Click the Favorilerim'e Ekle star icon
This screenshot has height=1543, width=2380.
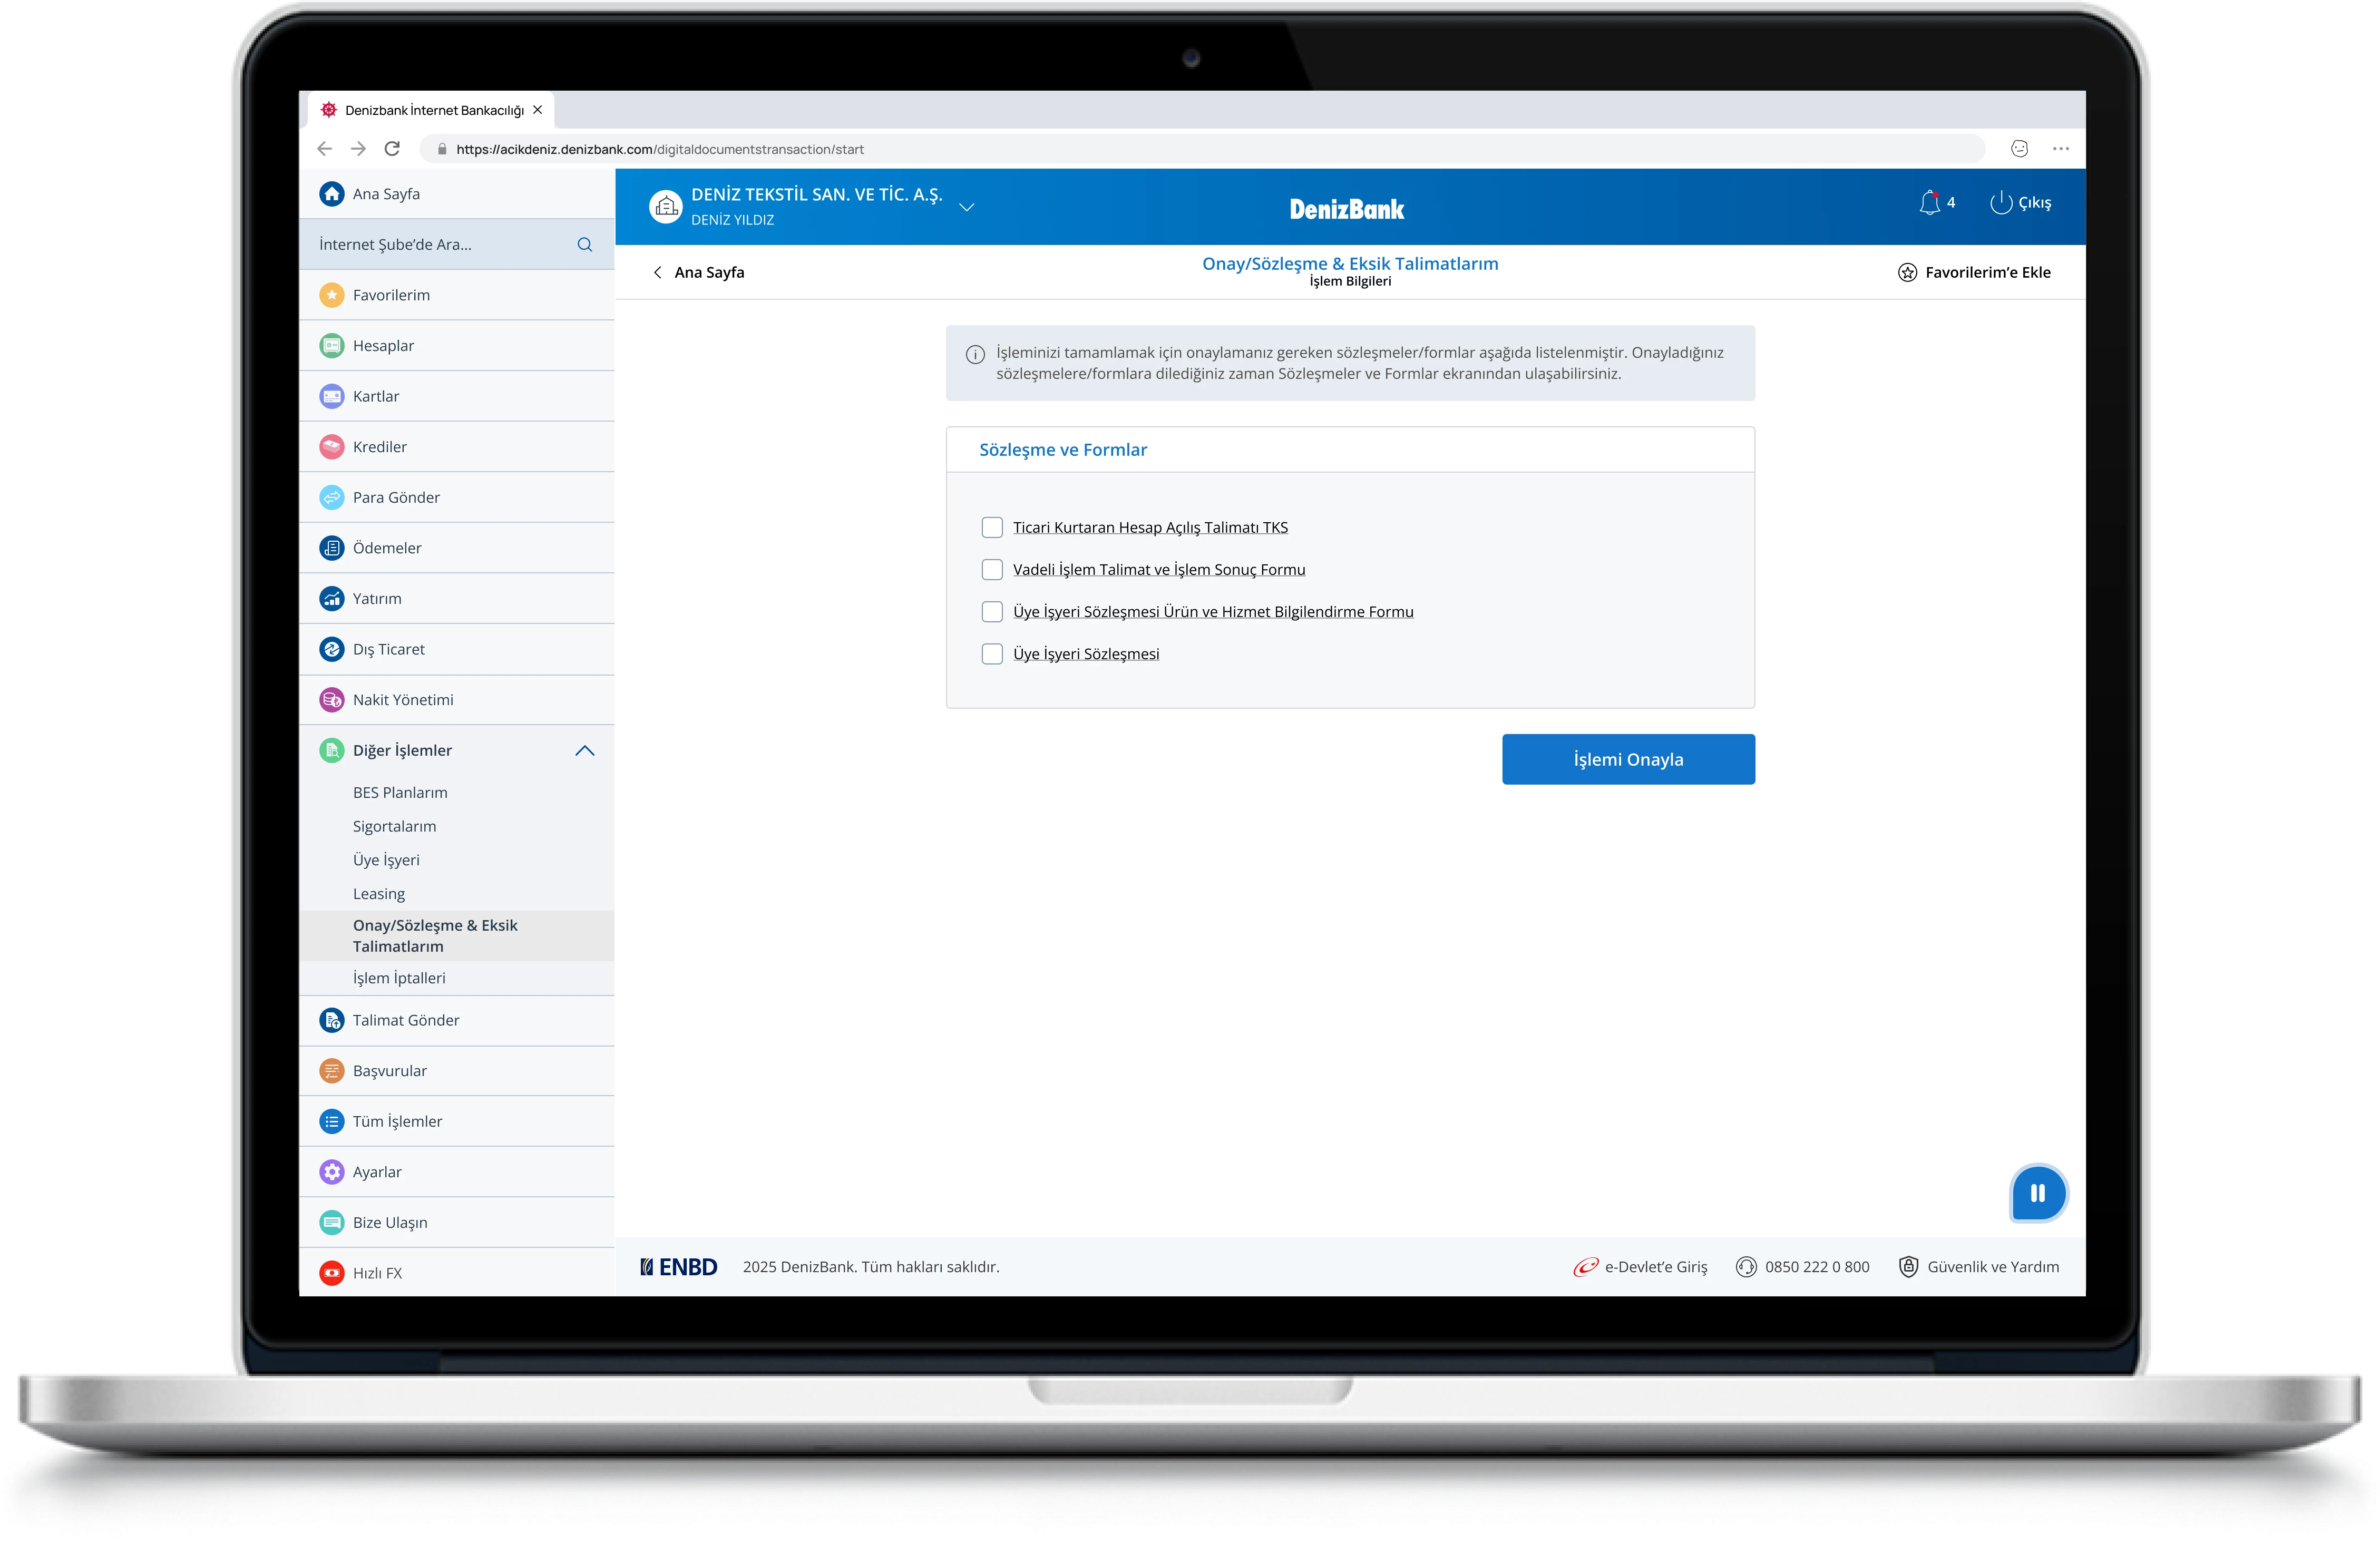point(1907,273)
